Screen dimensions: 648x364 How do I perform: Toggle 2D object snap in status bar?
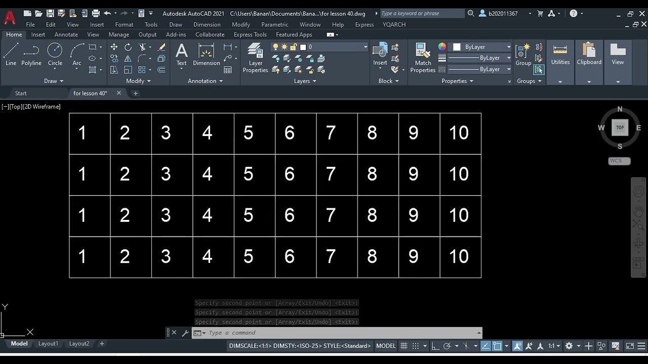[x=497, y=346]
